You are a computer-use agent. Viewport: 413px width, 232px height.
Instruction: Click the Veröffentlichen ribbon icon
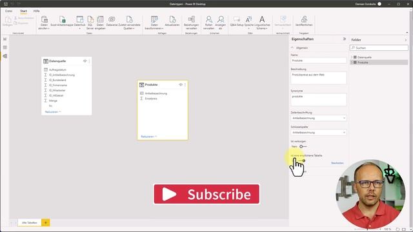[304, 21]
